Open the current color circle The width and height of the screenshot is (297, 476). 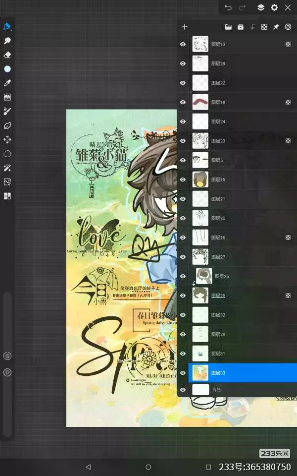[7, 69]
